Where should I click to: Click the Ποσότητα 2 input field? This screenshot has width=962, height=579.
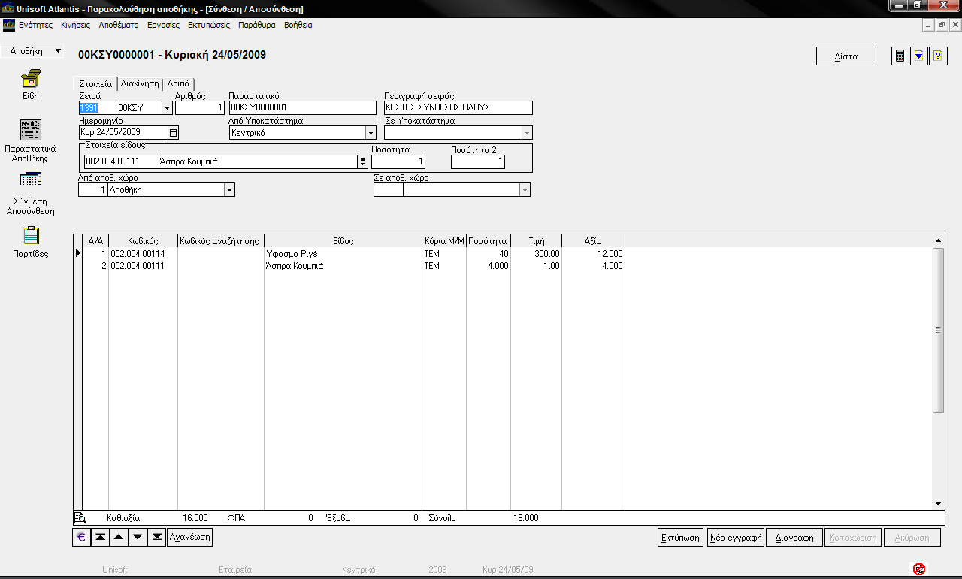click(478, 161)
